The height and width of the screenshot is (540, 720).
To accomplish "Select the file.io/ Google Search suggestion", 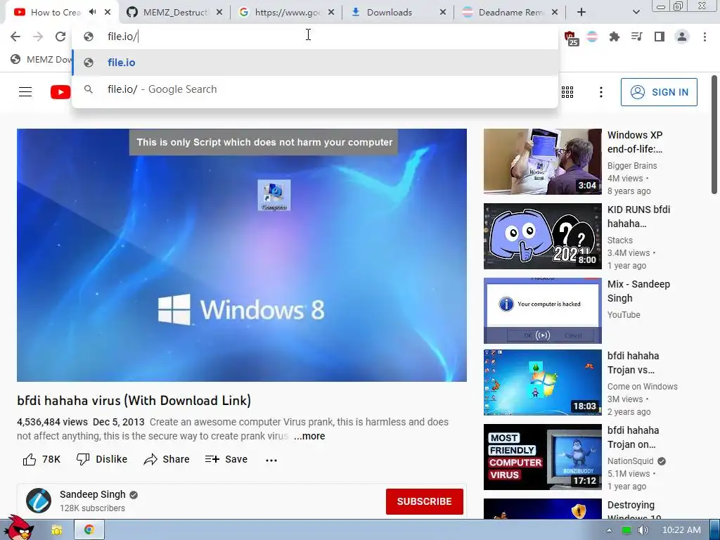I will point(314,89).
